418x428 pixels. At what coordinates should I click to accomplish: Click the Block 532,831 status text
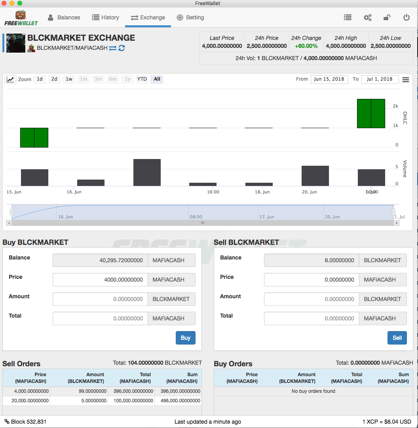point(28,421)
